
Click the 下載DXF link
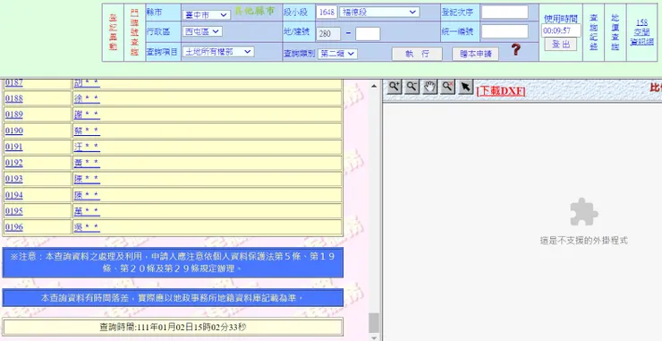[x=501, y=91]
